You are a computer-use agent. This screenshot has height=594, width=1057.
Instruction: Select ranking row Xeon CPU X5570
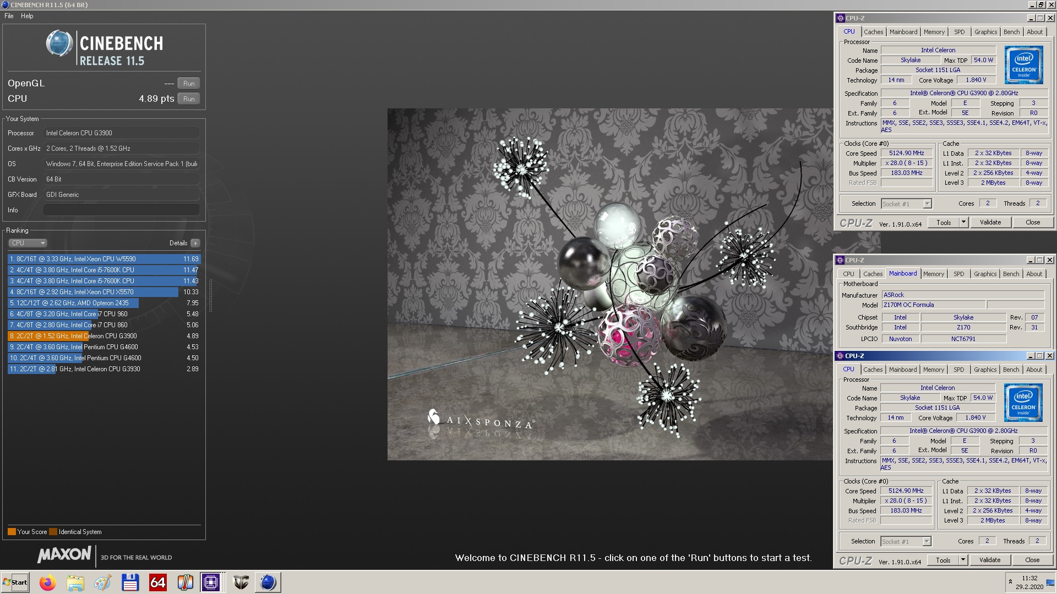tap(104, 292)
